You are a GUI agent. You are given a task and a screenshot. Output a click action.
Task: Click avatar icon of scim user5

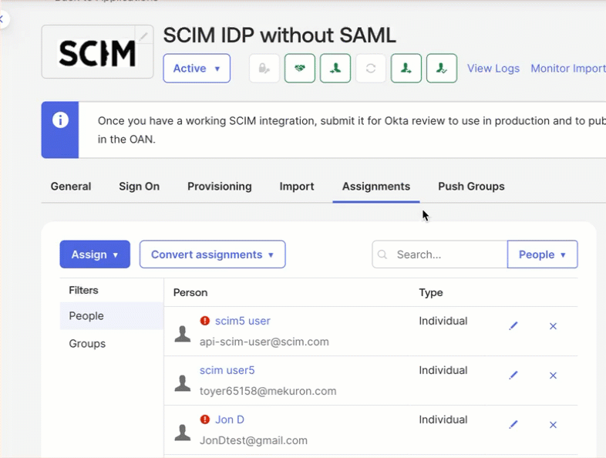coord(183,383)
